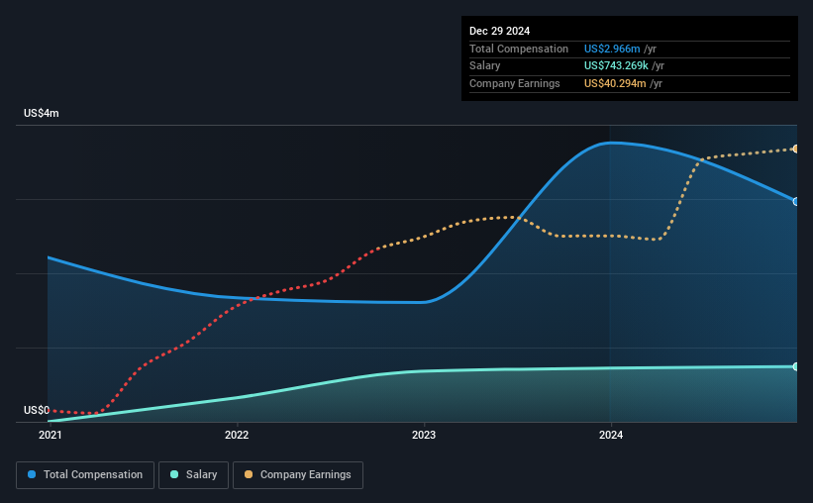813x503 pixels.
Task: Toggle the Company Earnings legend button
Action: click(298, 475)
